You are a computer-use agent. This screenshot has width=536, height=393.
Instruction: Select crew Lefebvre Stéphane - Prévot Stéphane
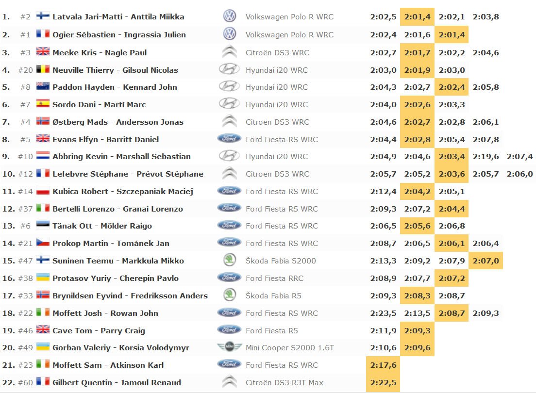(128, 174)
